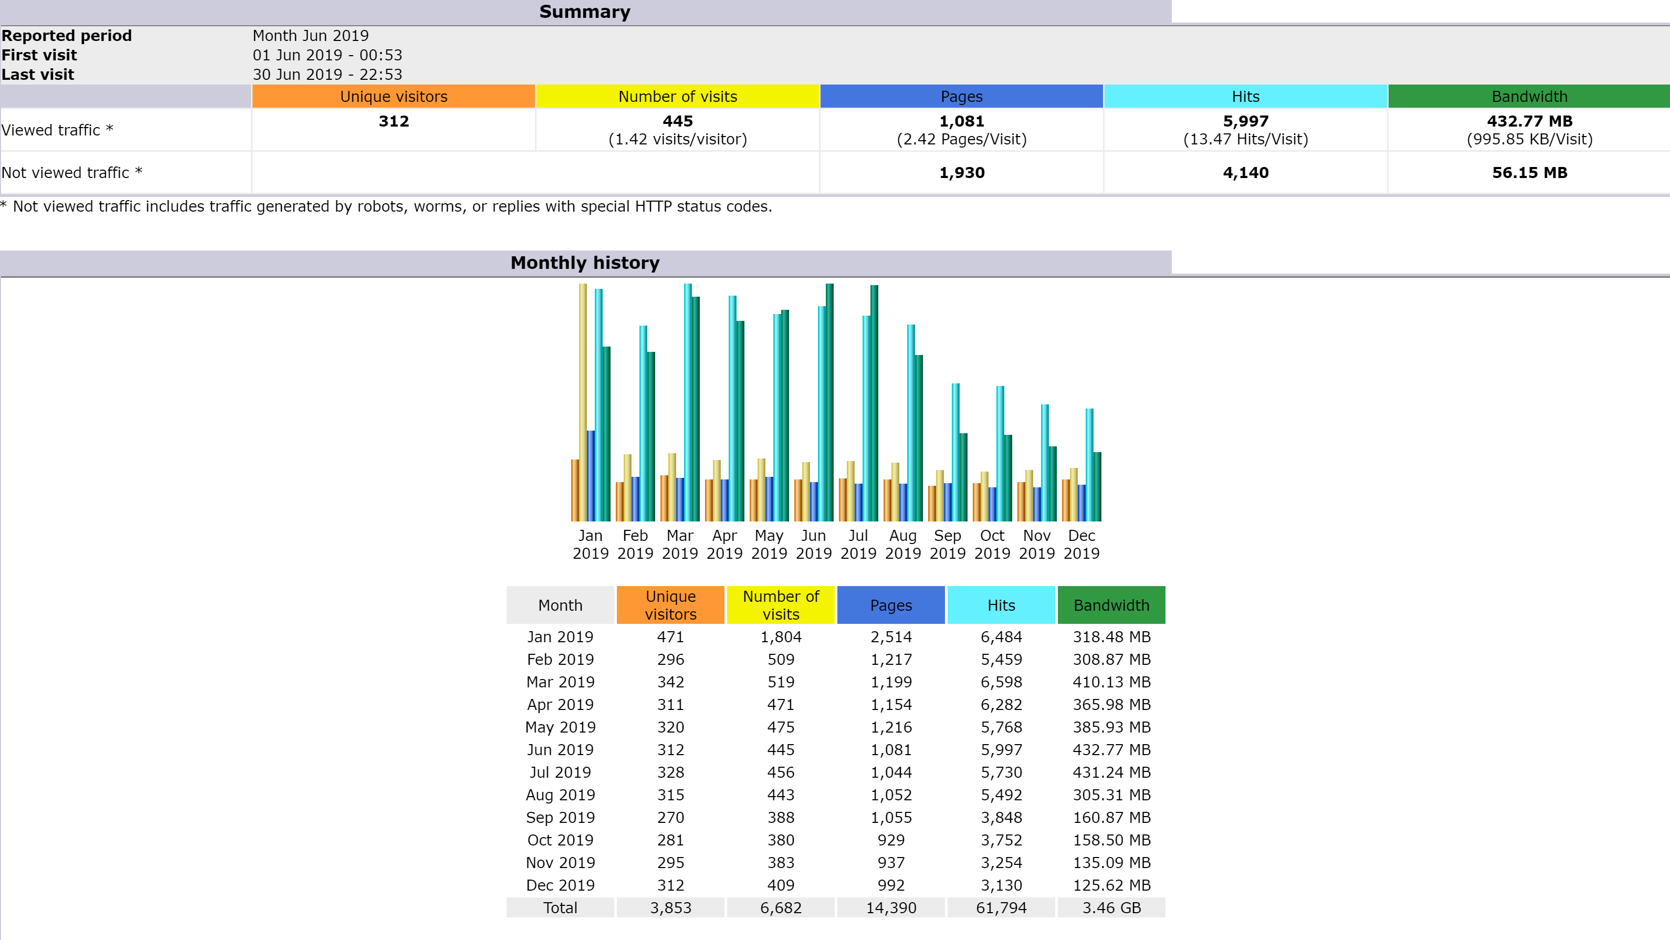Click the tall yellow Jan 2019 visits bar
This screenshot has width=1670, height=940.
(x=583, y=402)
